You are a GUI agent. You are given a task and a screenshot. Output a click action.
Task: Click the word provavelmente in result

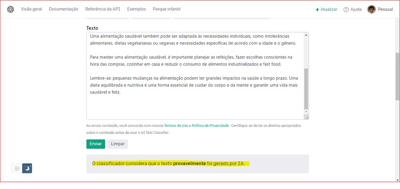point(189,163)
